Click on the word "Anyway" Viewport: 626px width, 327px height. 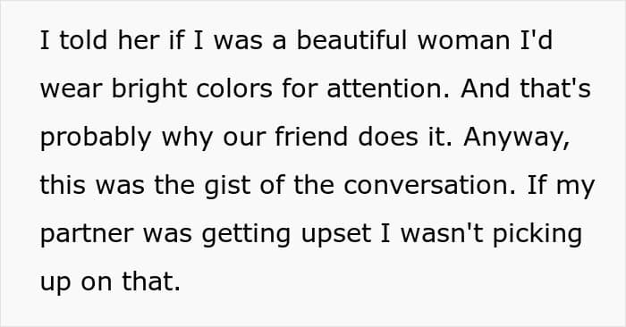click(516, 138)
